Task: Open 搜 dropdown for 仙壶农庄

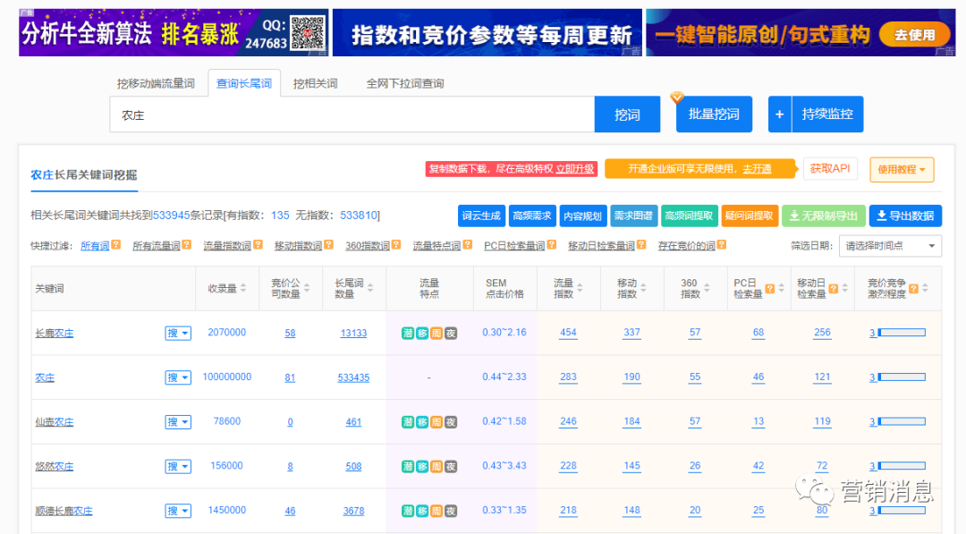Action: coord(178,422)
